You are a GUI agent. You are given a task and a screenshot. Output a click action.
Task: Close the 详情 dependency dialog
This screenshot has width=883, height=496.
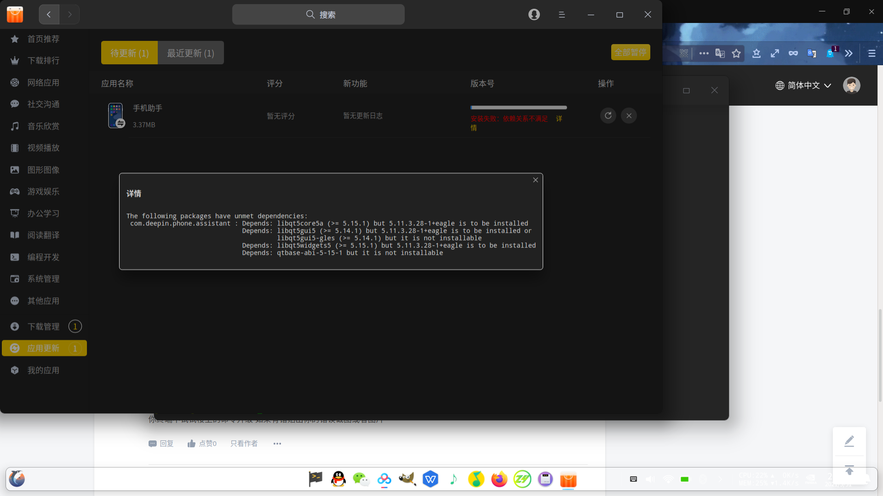pyautogui.click(x=535, y=180)
